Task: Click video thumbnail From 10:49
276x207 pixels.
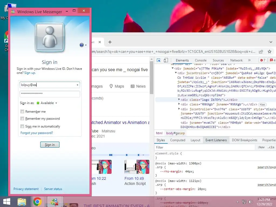Action: pyautogui.click(x=137, y=167)
